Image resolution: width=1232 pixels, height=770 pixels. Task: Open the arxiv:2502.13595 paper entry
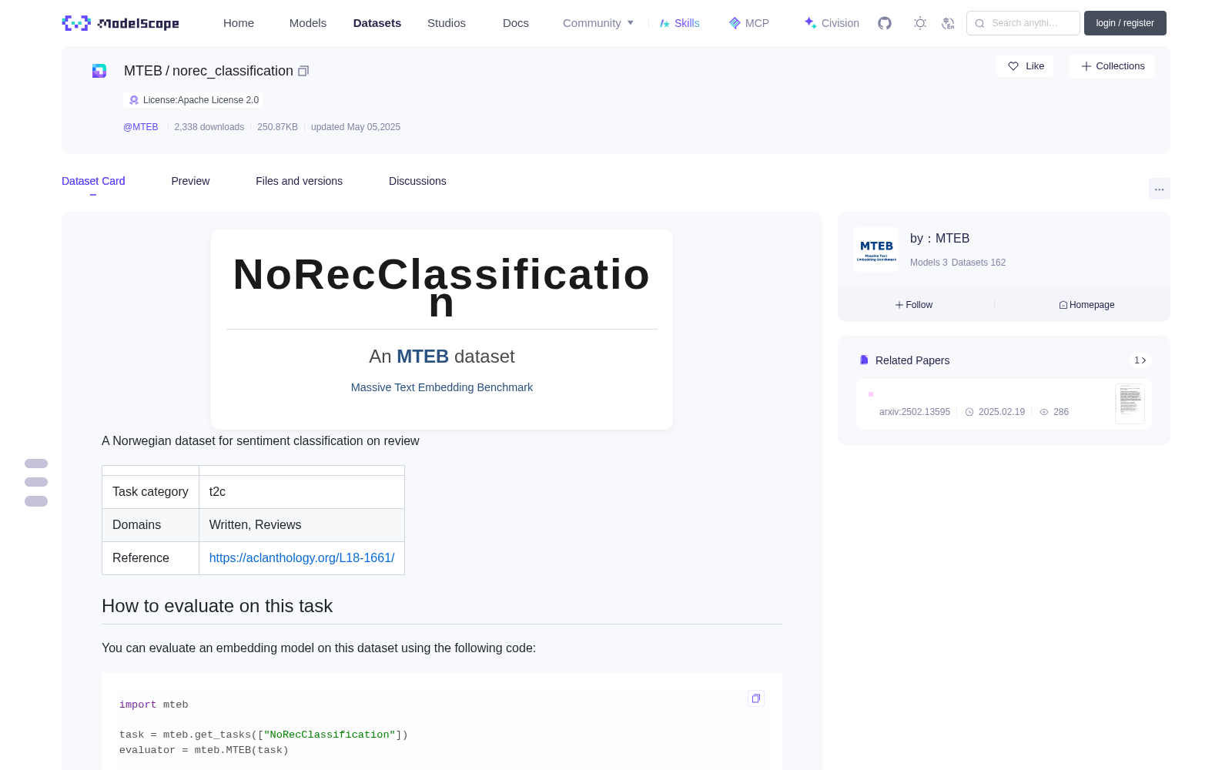tap(915, 412)
